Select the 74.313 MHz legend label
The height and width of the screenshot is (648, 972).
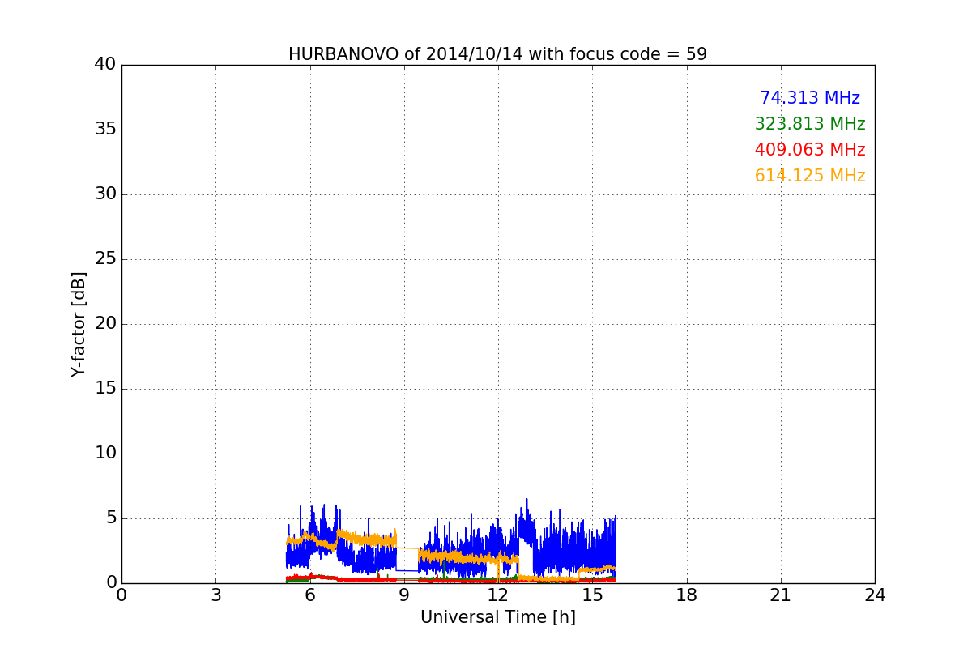coord(810,98)
